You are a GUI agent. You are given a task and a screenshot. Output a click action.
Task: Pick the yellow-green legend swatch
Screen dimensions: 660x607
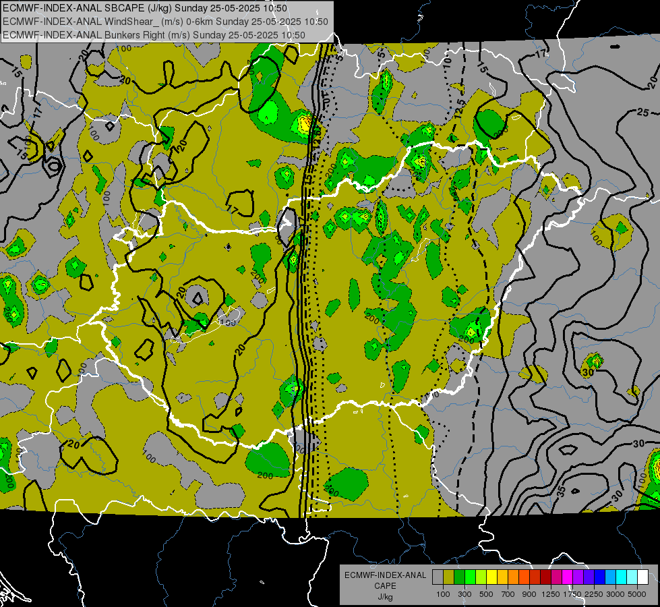click(x=481, y=577)
